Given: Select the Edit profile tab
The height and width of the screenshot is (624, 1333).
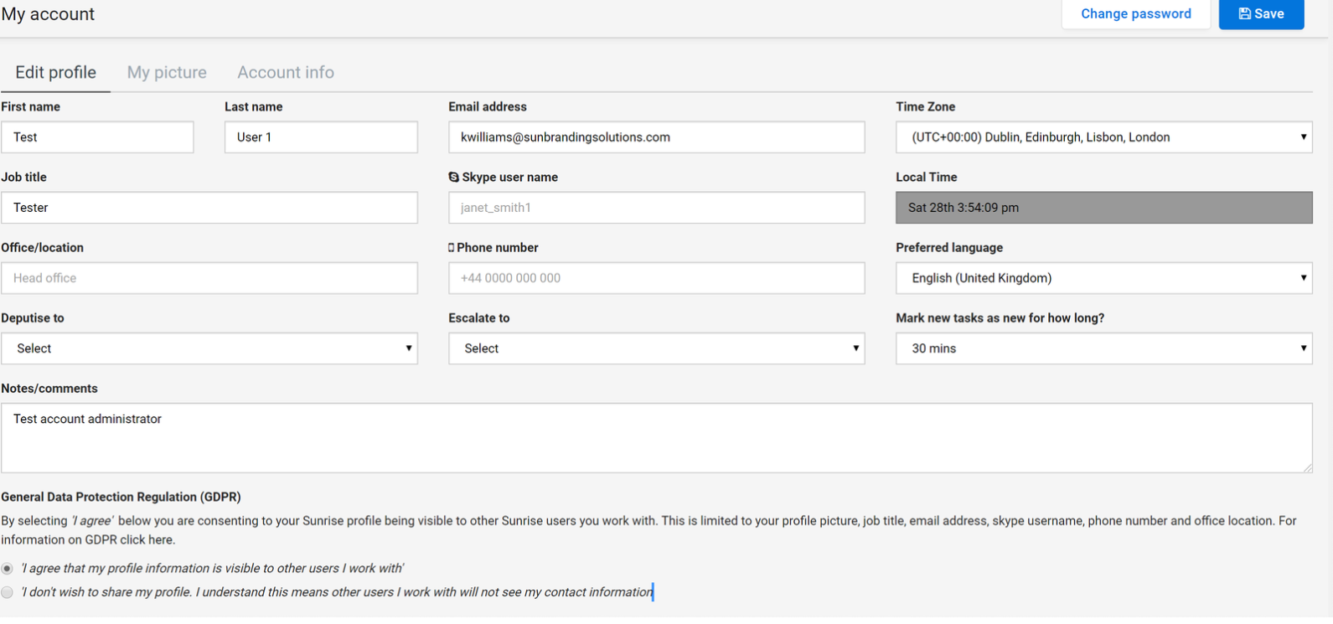Looking at the screenshot, I should (x=55, y=73).
